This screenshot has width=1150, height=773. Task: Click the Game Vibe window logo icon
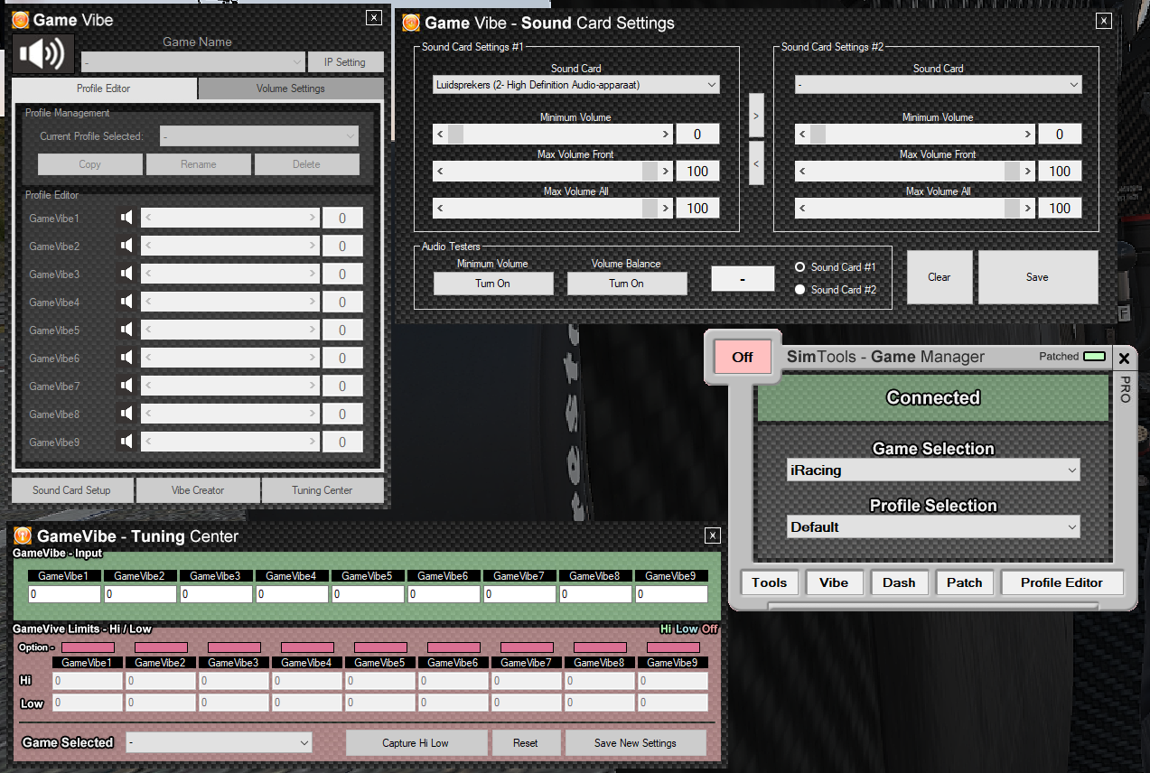click(20, 19)
